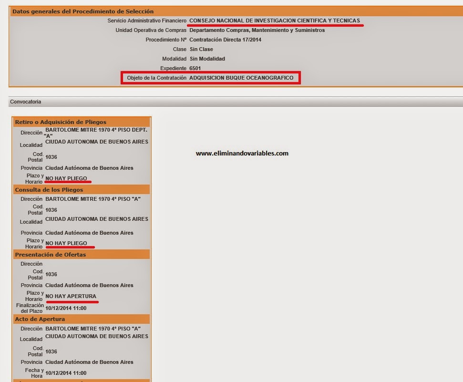Click 'Servicio Administrativo Financiero' label
Screen dimensions: 463x382
[147, 21]
